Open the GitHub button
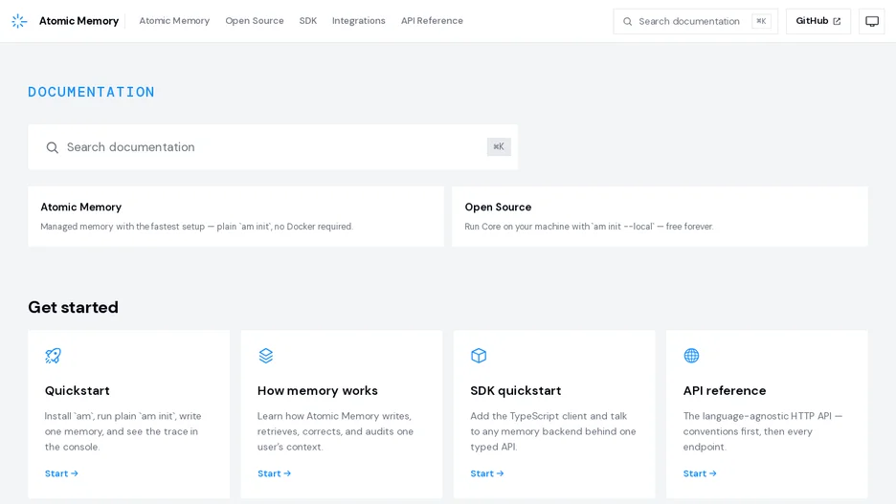This screenshot has width=896, height=504. (x=818, y=21)
